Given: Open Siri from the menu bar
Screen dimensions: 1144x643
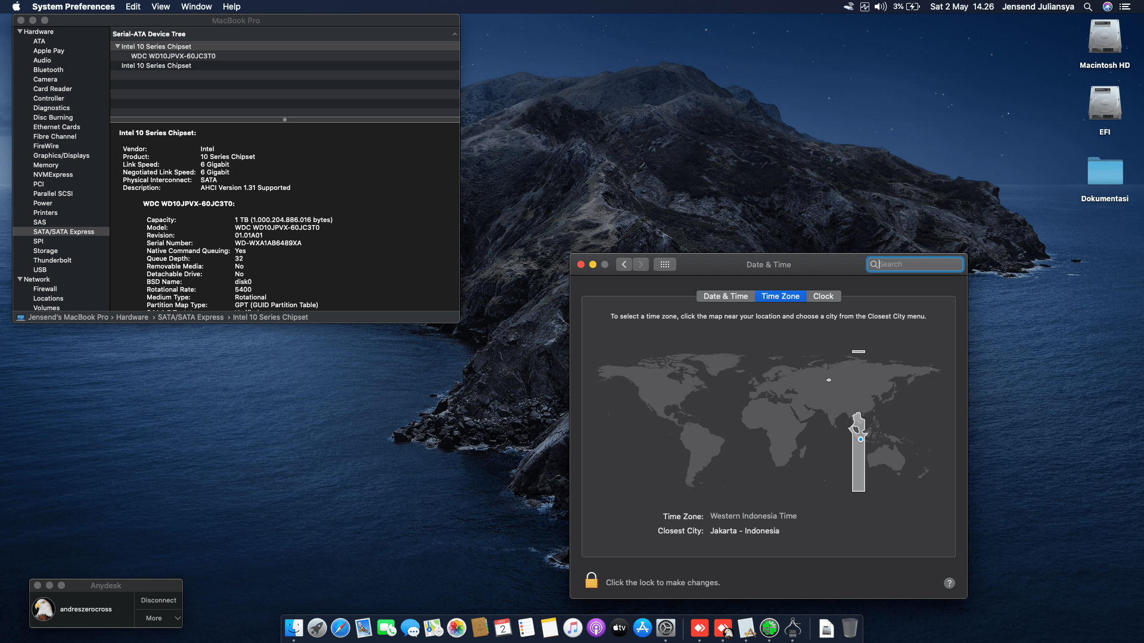Looking at the screenshot, I should [x=1107, y=7].
